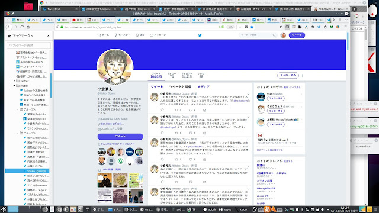Click the あ input method tray icon
Screen dimensions: 379x213
[267, 209]
